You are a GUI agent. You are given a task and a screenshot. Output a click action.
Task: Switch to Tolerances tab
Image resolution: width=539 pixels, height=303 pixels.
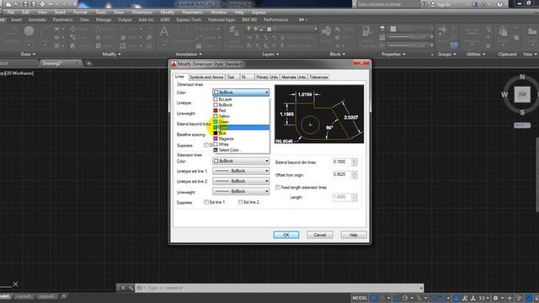pyautogui.click(x=318, y=77)
